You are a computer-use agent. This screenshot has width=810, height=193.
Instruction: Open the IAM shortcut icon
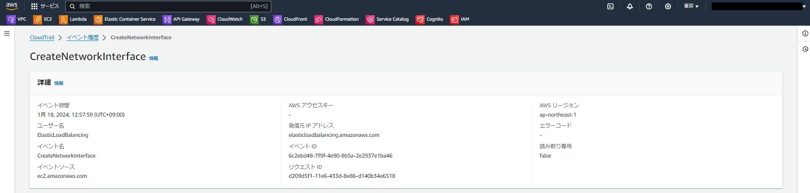coord(454,19)
